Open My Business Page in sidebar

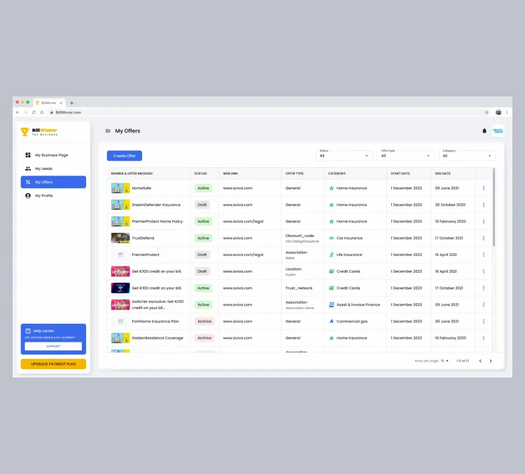coord(53,155)
